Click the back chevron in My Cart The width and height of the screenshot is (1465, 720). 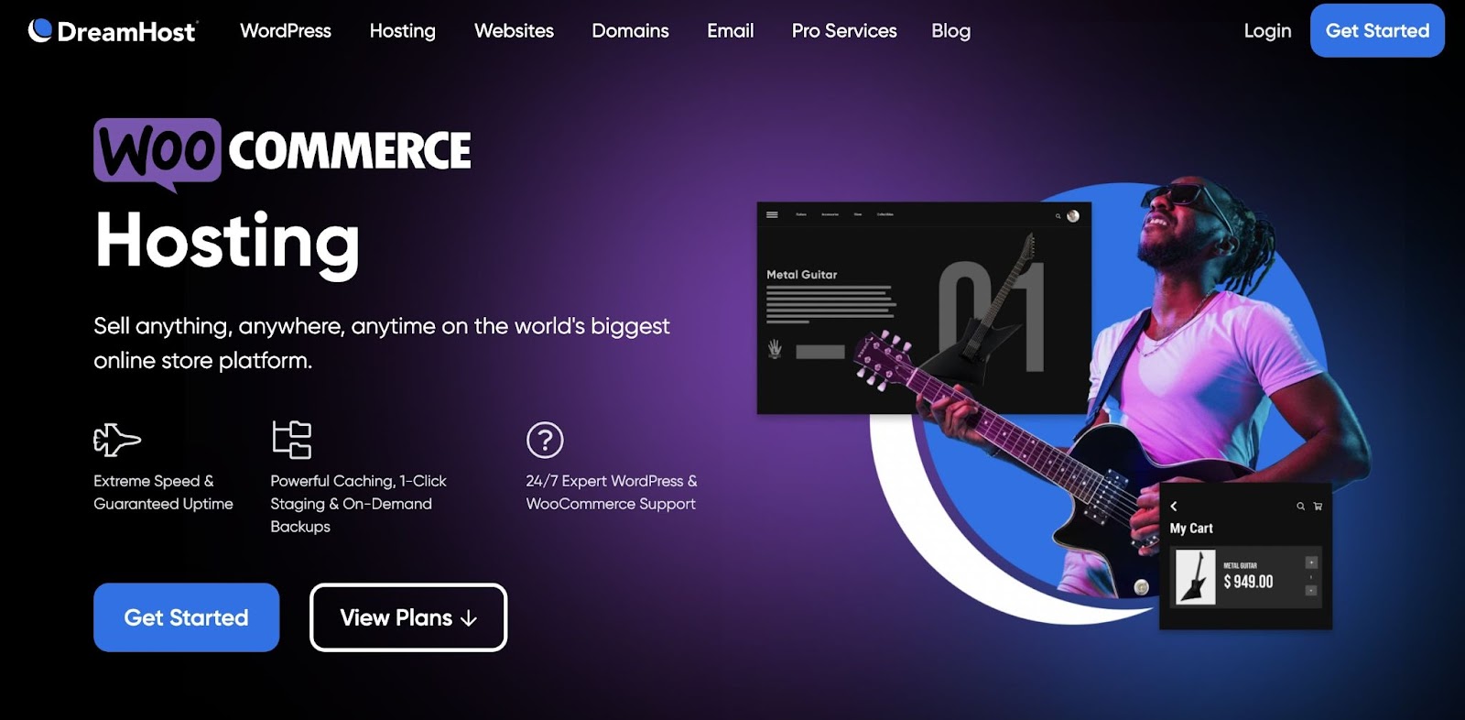click(1174, 506)
